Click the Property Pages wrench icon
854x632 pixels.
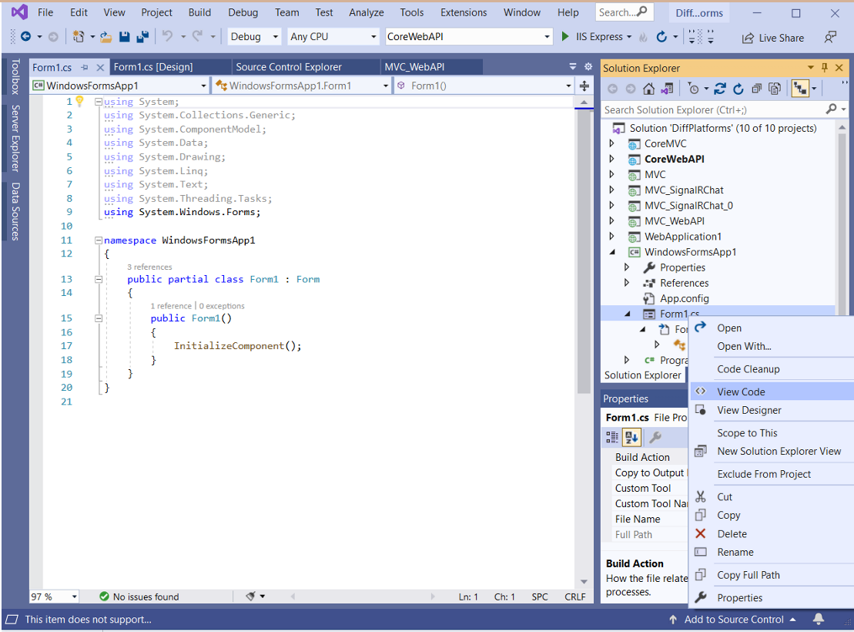tap(655, 438)
